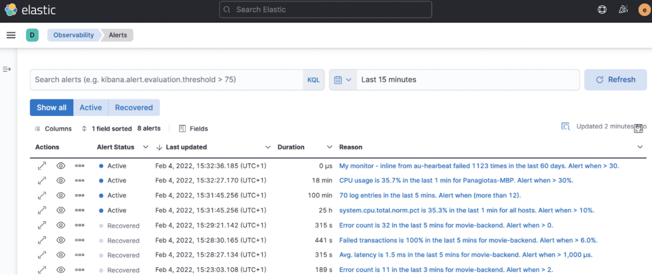This screenshot has height=276, width=652.
Task: Click into the Search alerts query field
Action: pyautogui.click(x=166, y=80)
